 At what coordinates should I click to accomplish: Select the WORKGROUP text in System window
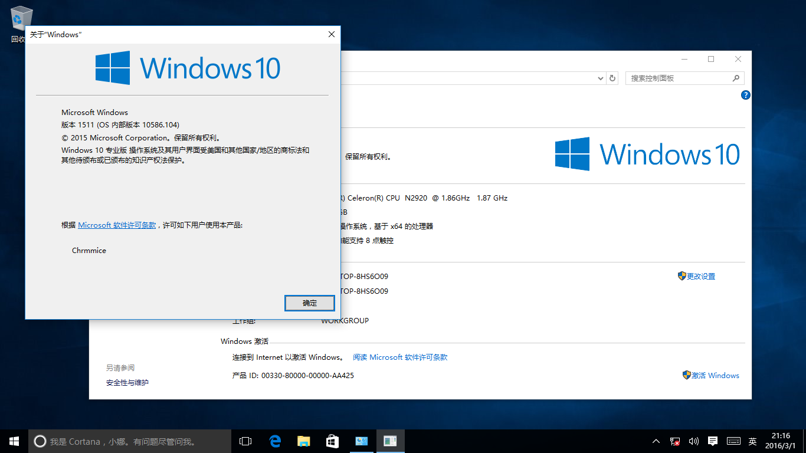tap(345, 321)
